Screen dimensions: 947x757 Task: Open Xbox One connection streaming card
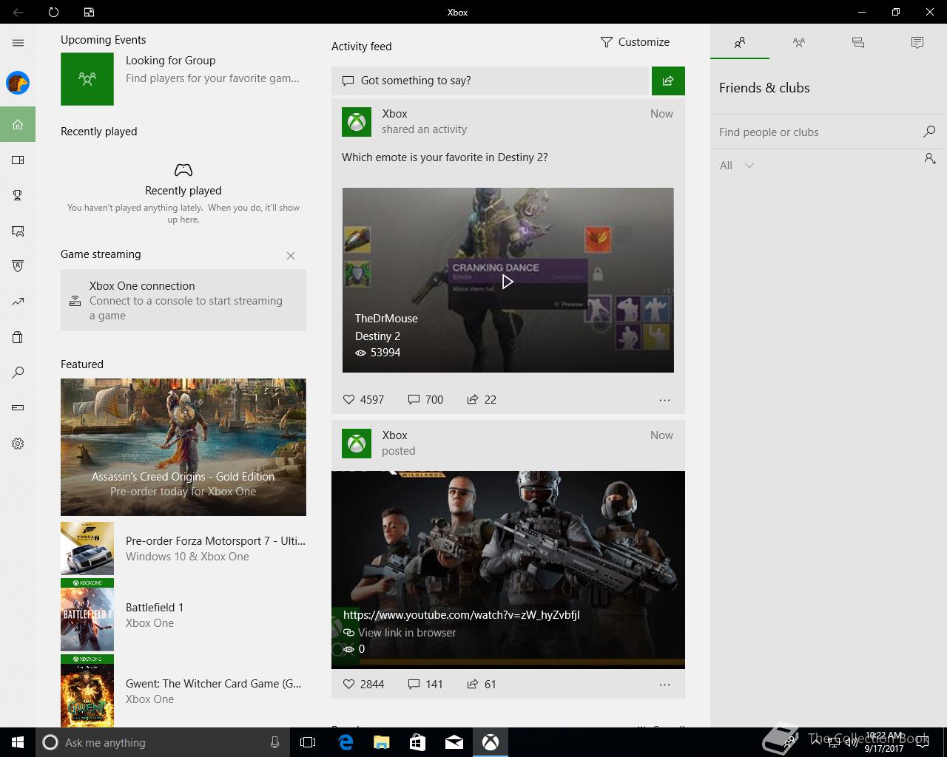pyautogui.click(x=183, y=300)
